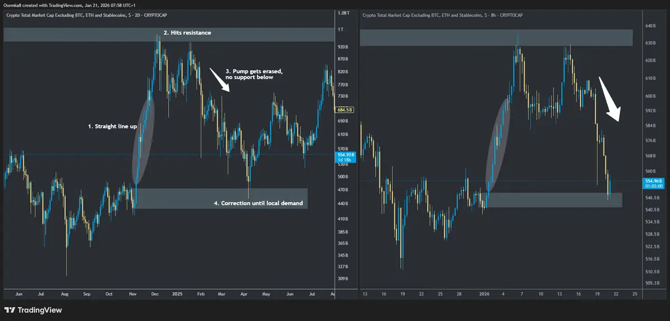This screenshot has height=321, width=670.
Task: Click the 410B price axis label
Action: (x=343, y=218)
